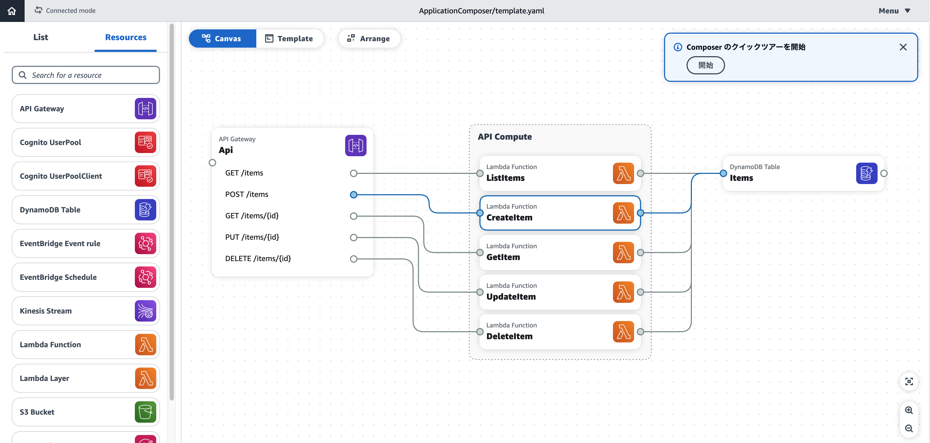Viewport: 930px width, 443px height.
Task: Click the Connected mode sync icon
Action: 38,10
